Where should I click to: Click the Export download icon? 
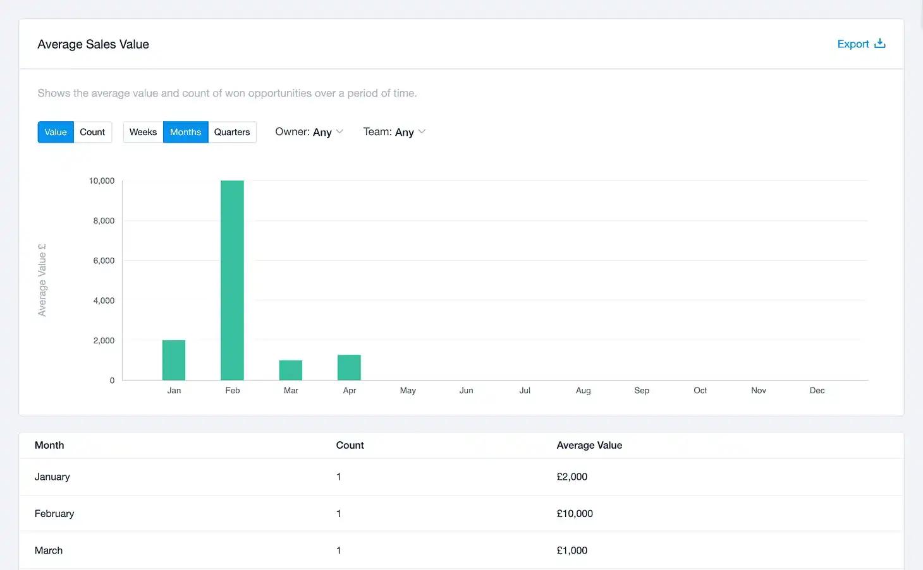[879, 44]
